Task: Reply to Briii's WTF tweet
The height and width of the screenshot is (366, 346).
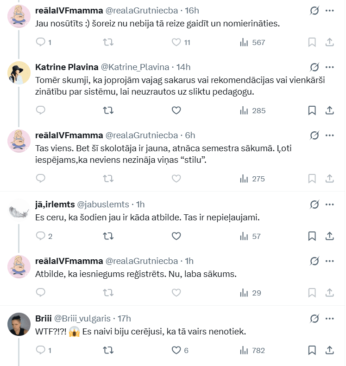Action: [x=41, y=350]
